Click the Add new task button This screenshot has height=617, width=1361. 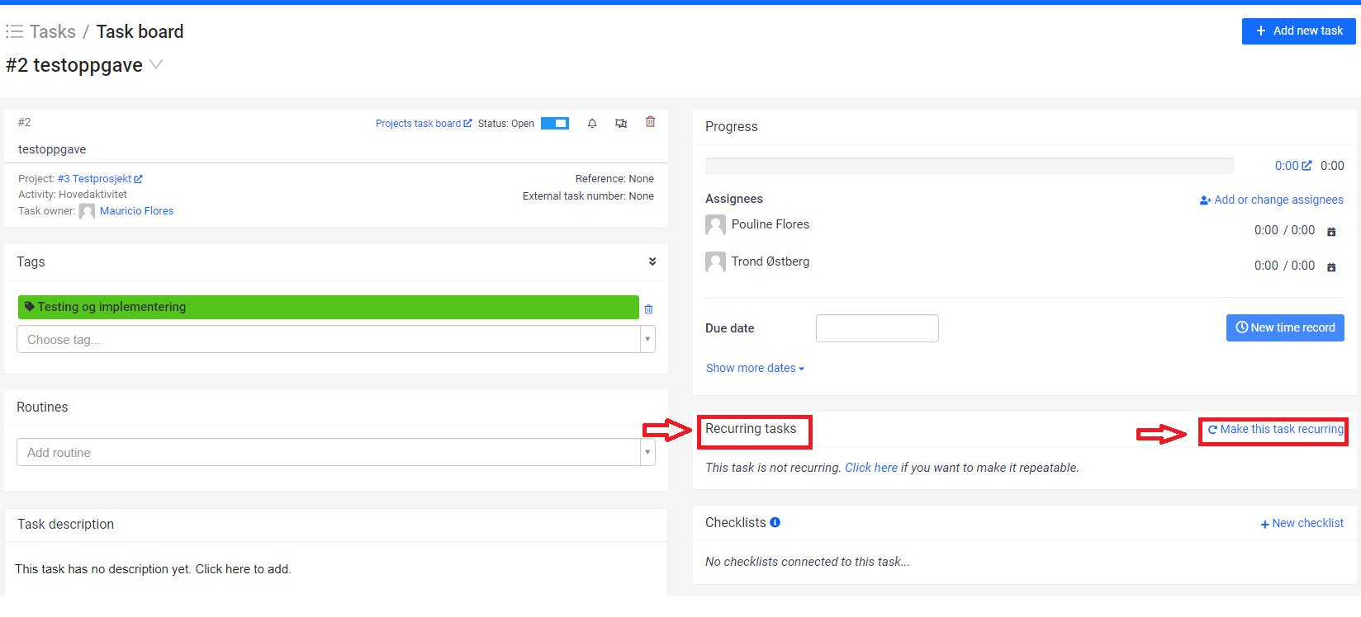click(1298, 31)
